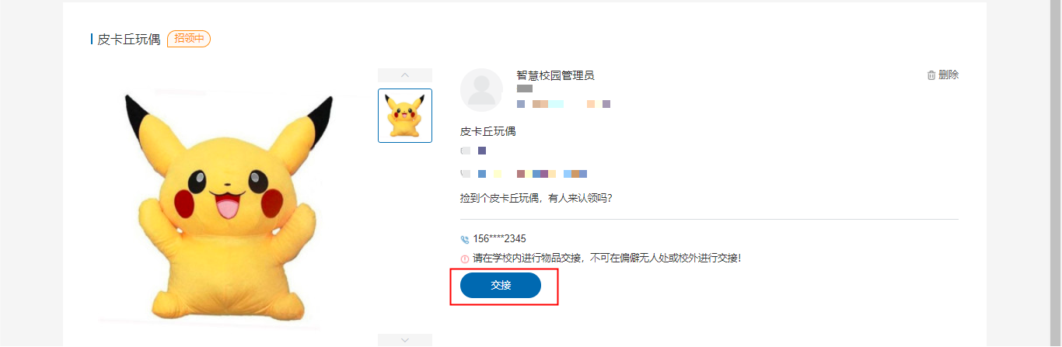This screenshot has height=347, width=1062.
Task: Click the username 智慧校园管理员
Action: 555,75
